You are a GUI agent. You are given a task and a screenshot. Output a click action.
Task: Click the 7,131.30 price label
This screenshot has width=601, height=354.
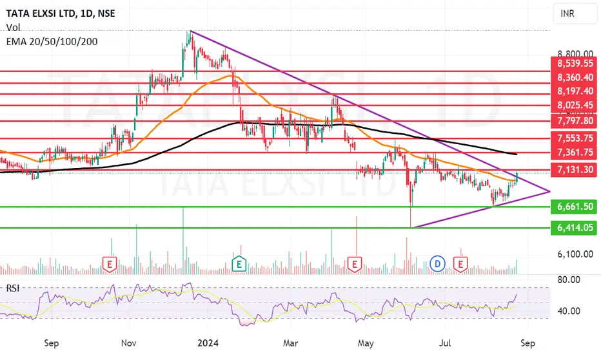click(x=574, y=169)
